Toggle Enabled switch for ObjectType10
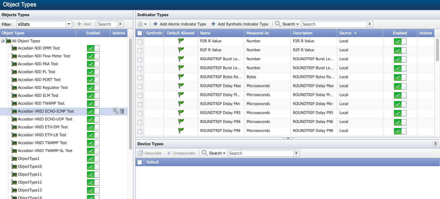440x199 pixels. [93, 167]
